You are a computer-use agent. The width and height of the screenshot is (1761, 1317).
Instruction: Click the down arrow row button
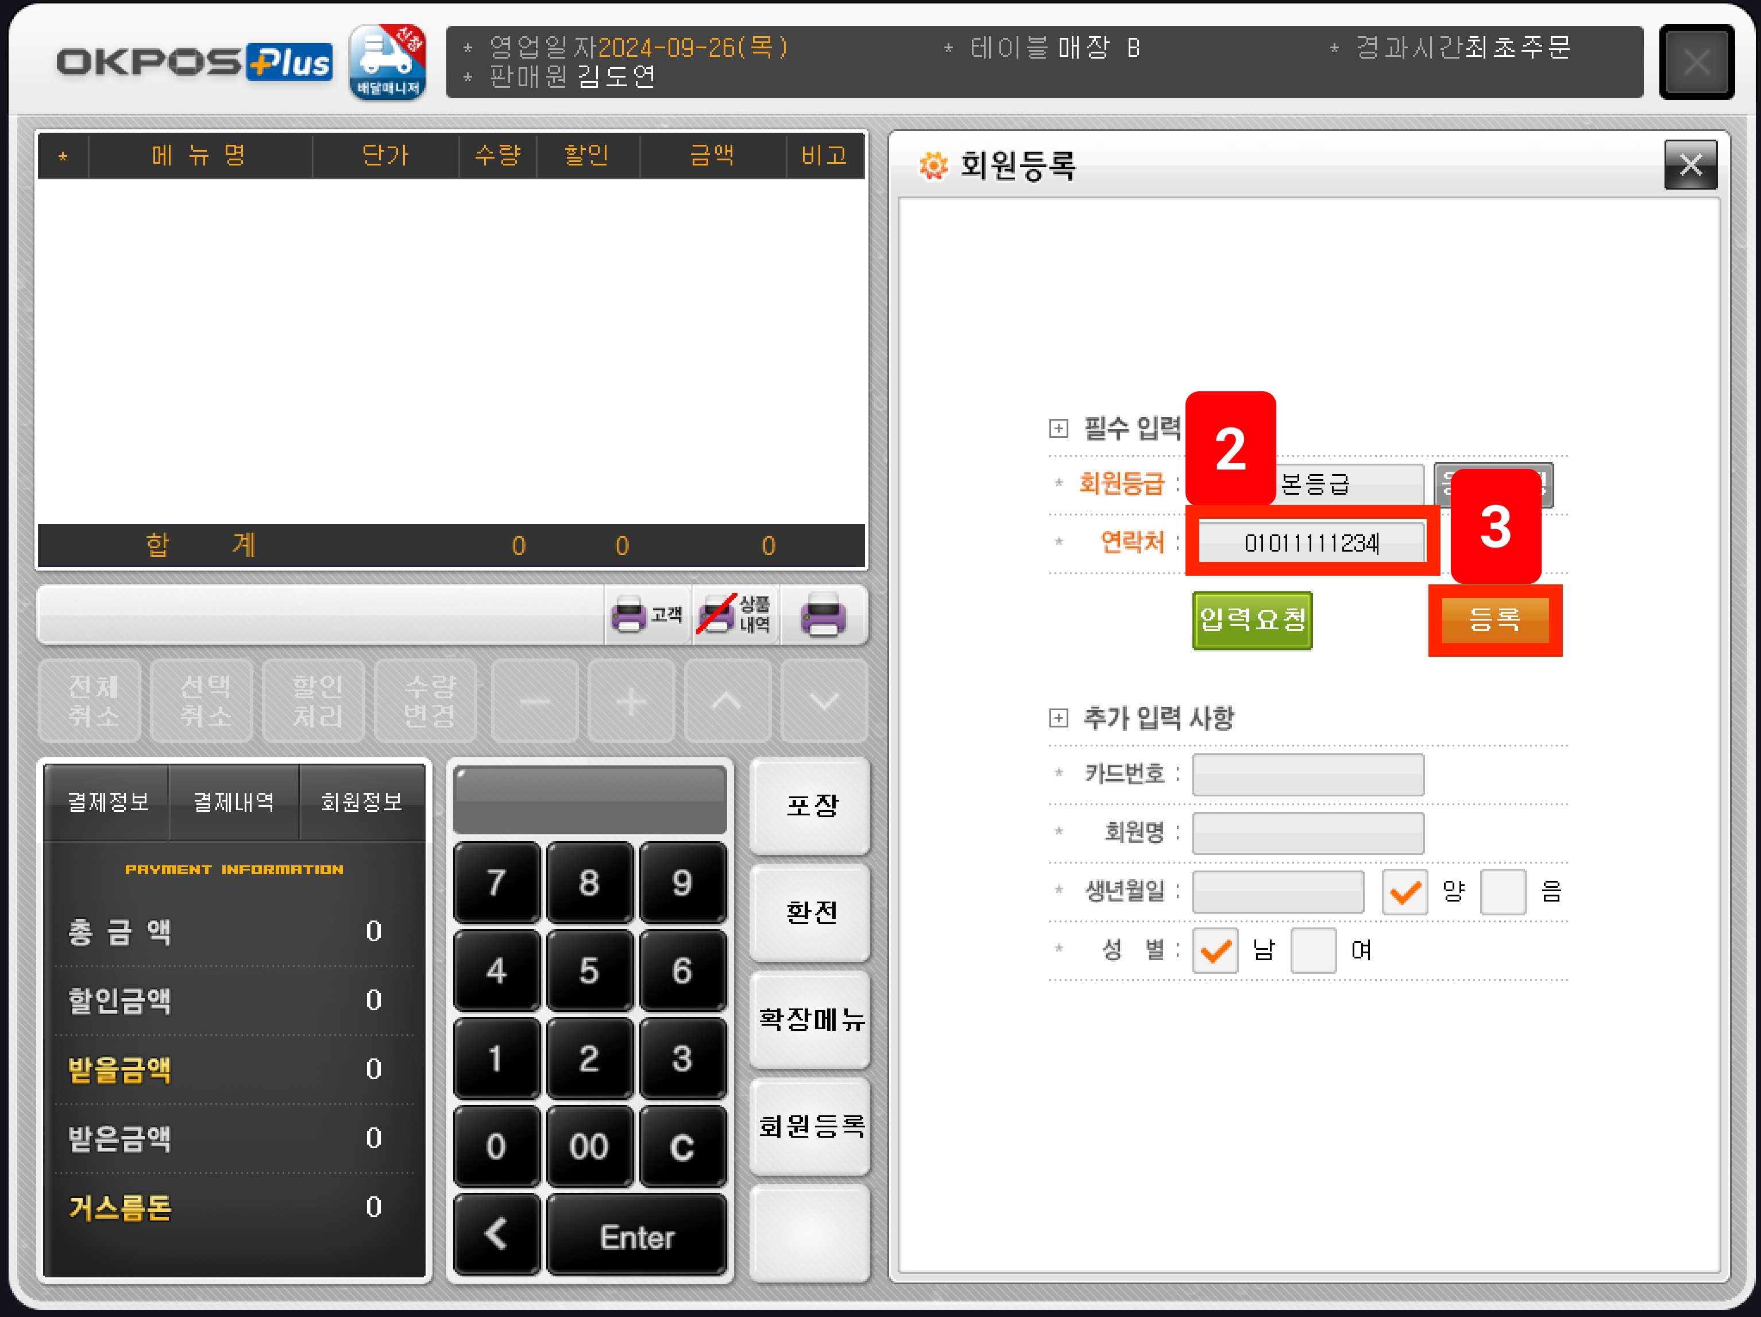click(x=823, y=702)
